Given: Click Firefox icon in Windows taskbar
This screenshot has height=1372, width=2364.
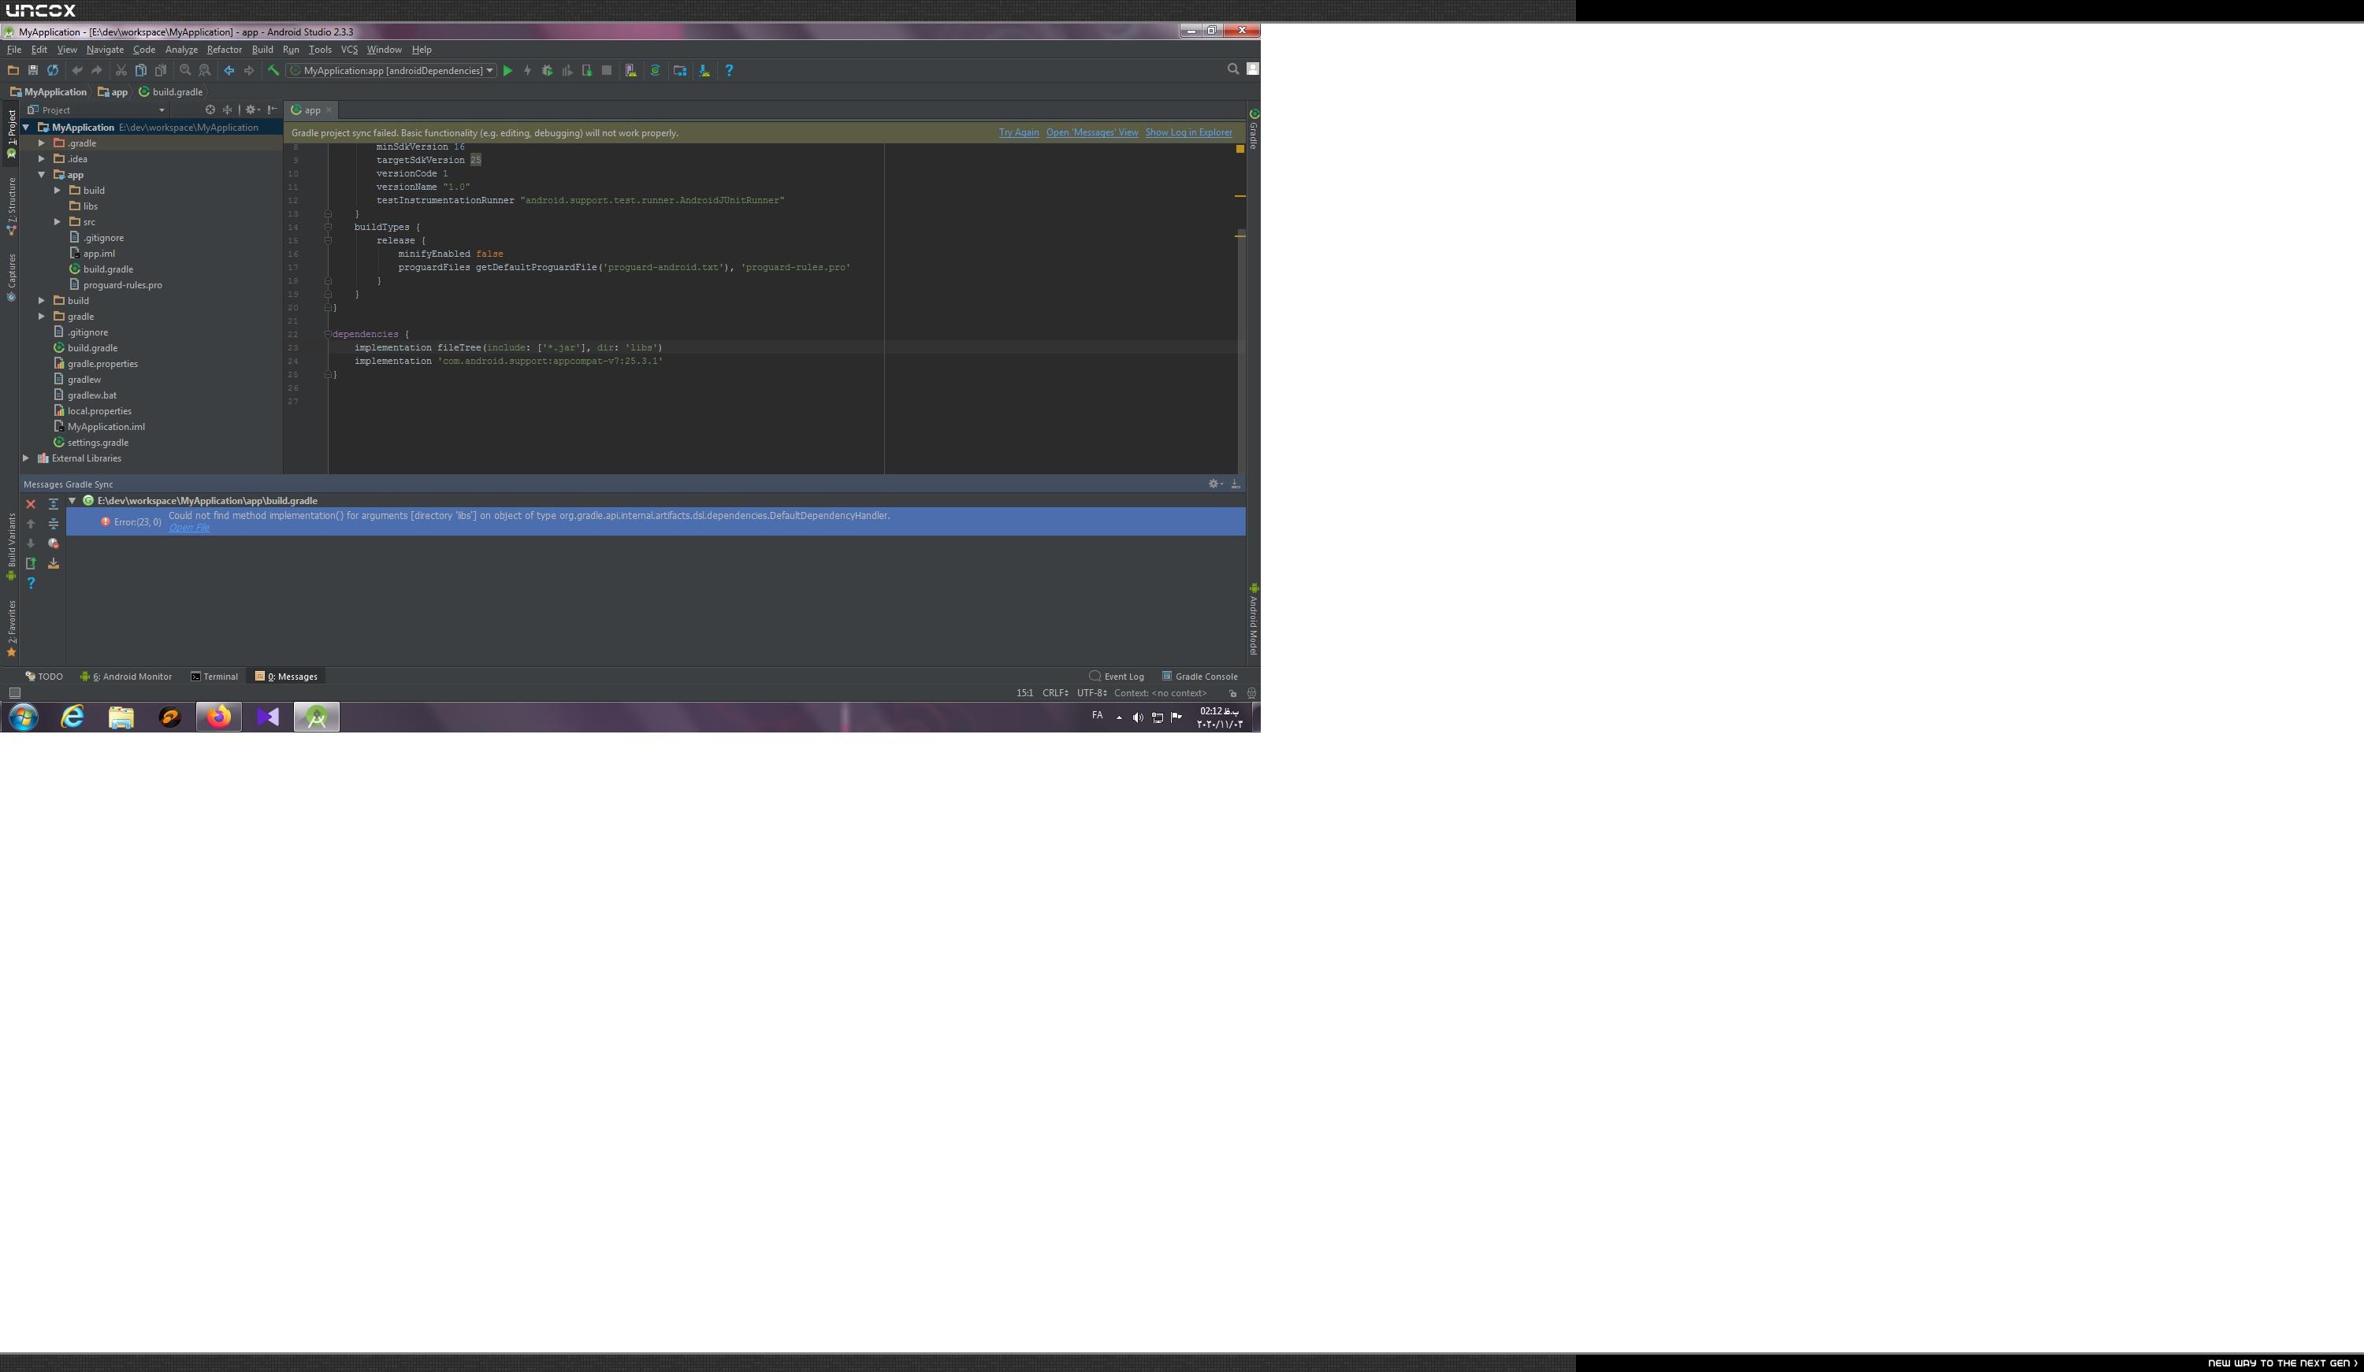Looking at the screenshot, I should (218, 718).
